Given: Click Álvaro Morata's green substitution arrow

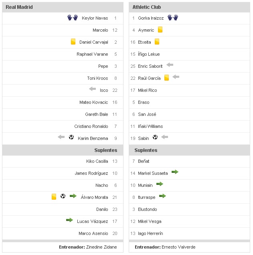Looking at the screenshot, I should (x=73, y=196).
